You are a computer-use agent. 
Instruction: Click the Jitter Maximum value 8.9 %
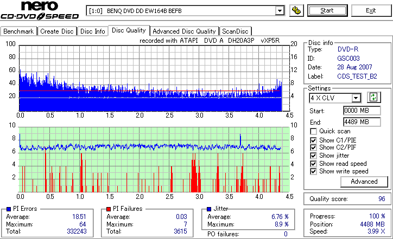(282, 224)
